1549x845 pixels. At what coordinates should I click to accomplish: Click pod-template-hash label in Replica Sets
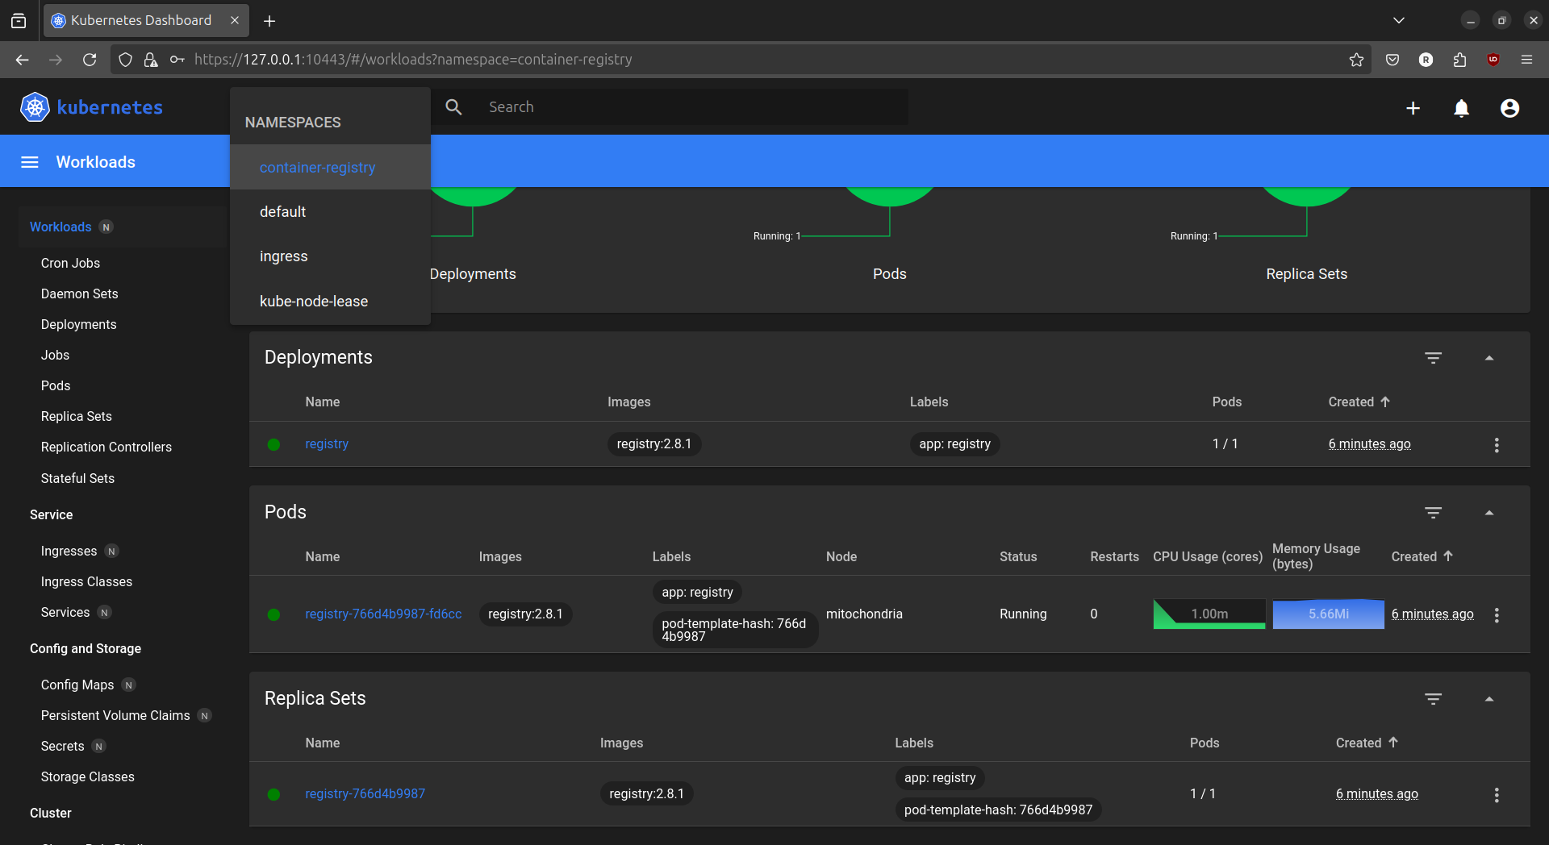(998, 810)
